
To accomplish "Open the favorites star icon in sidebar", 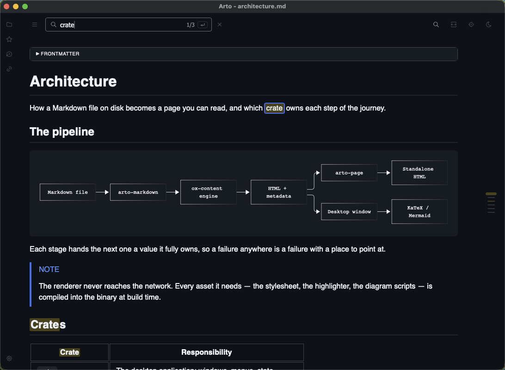I will [9, 39].
